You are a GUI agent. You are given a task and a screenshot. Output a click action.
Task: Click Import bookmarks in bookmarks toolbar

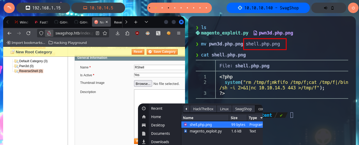[26, 43]
